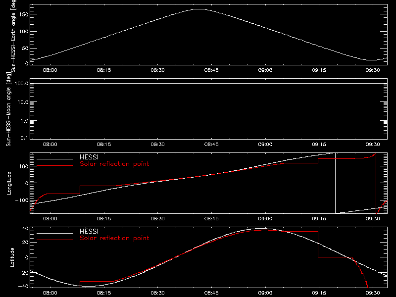Select the 20 tick on Latitude plot
The width and height of the screenshot is (396, 297).
pos(25,243)
